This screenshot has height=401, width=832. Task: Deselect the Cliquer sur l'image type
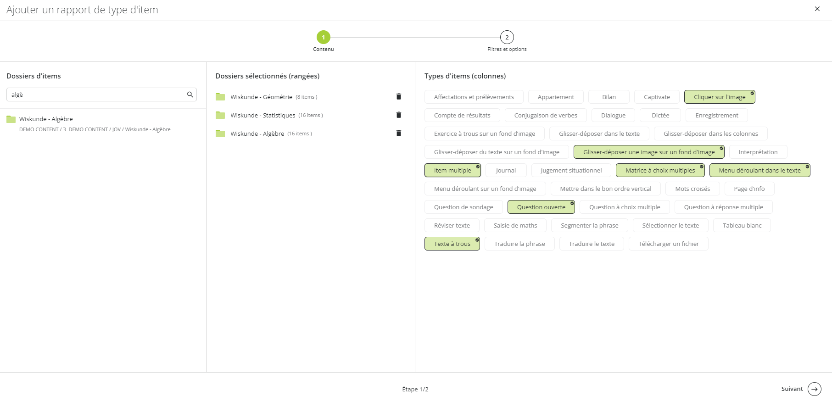click(719, 97)
